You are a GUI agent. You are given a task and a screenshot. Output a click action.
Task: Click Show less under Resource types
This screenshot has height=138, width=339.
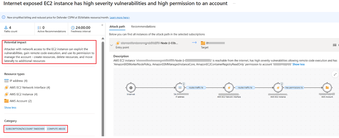10,107
